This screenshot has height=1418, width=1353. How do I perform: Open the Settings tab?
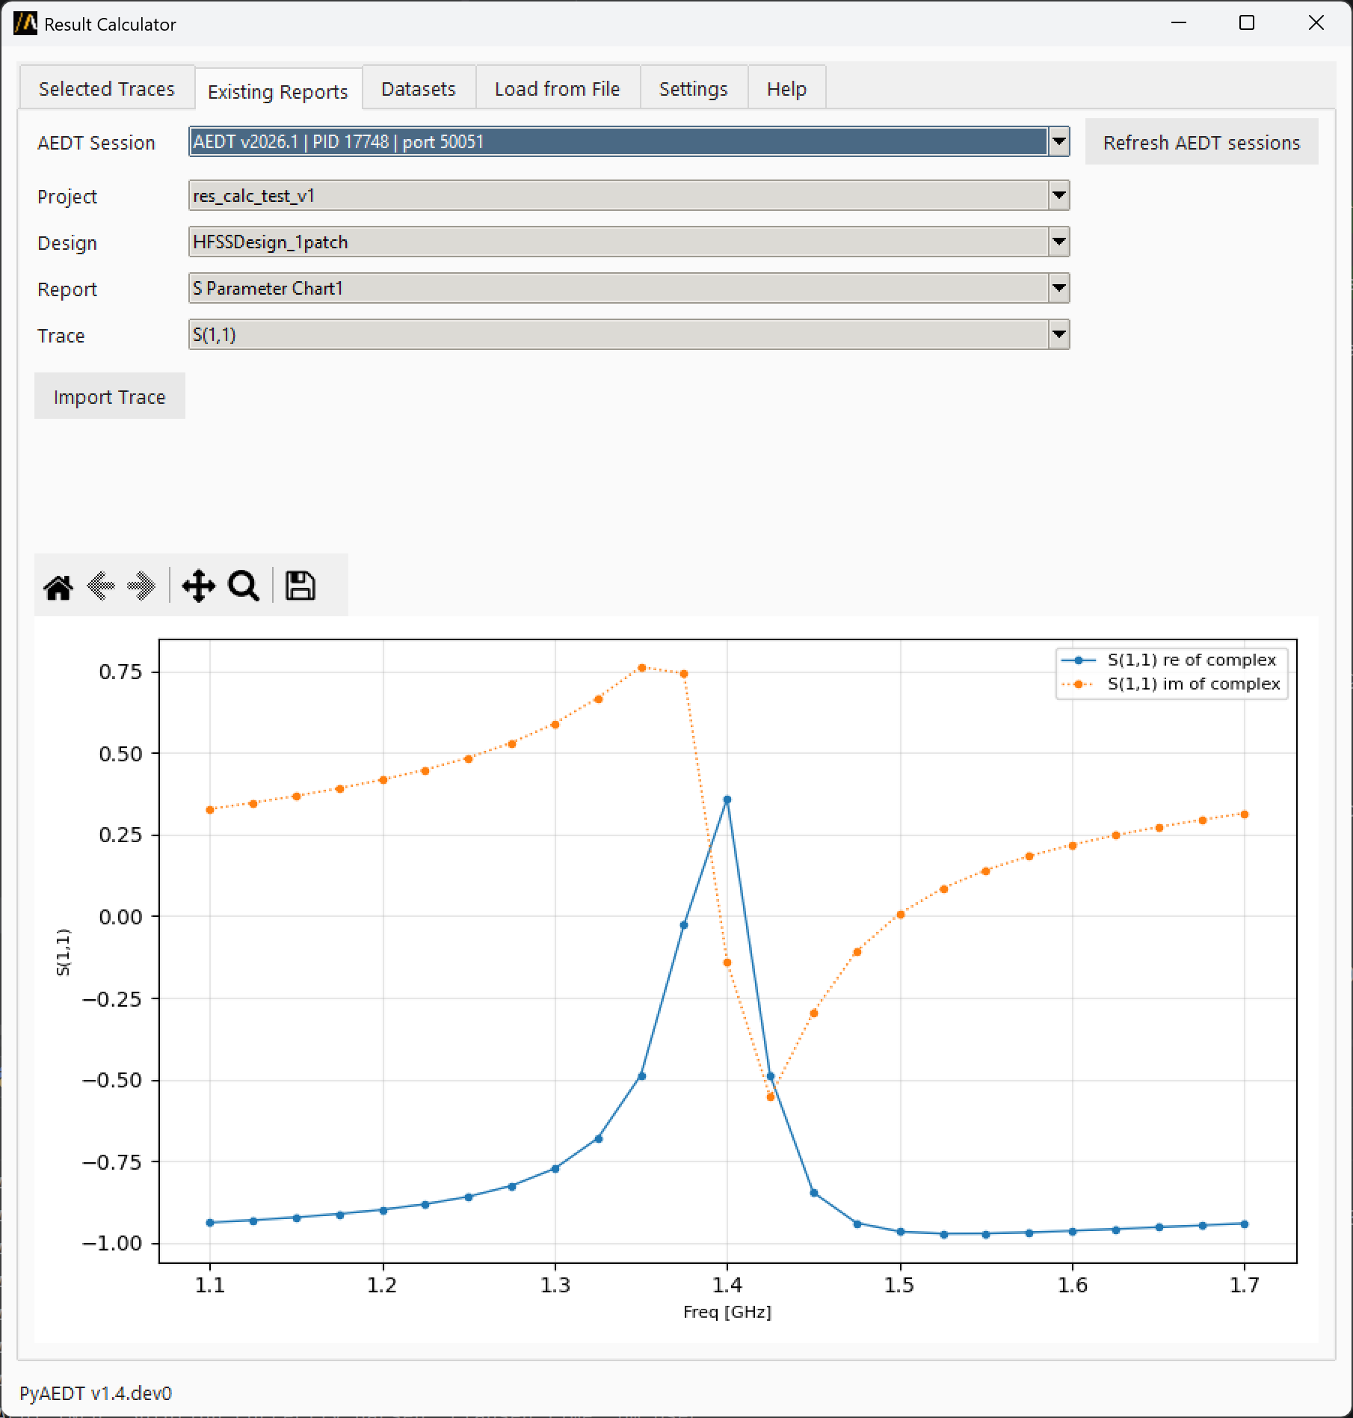(x=694, y=88)
